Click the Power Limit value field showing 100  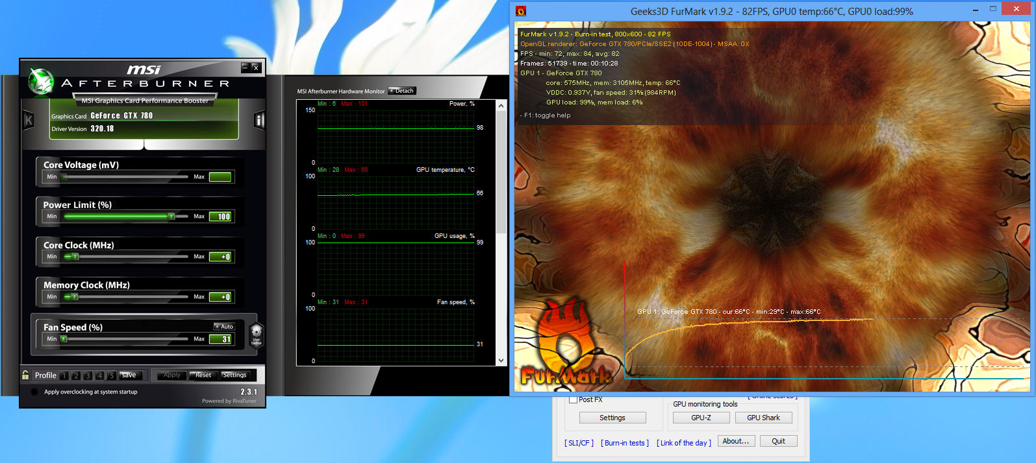[x=220, y=217]
